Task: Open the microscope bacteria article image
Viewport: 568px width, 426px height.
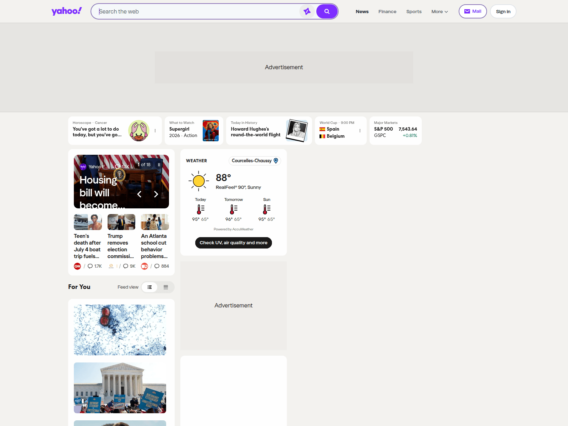Action: click(x=120, y=330)
